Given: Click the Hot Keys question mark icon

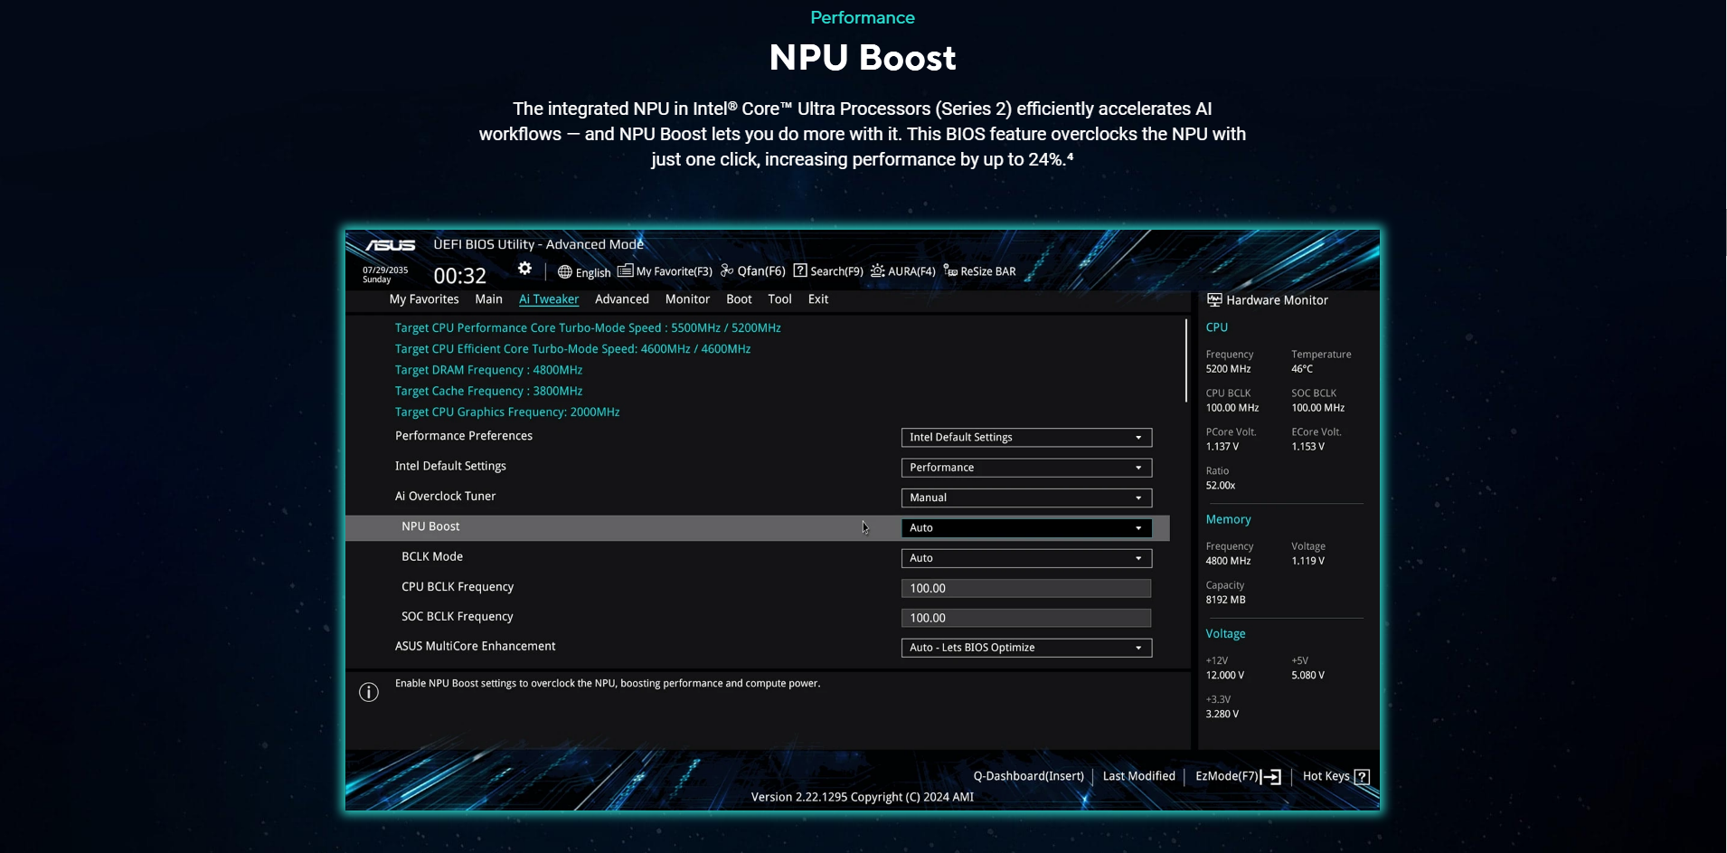Looking at the screenshot, I should click(1363, 777).
